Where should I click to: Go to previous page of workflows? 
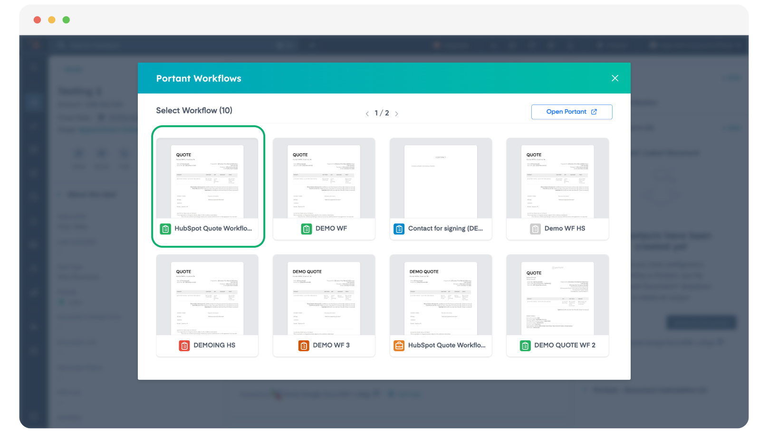click(x=367, y=113)
